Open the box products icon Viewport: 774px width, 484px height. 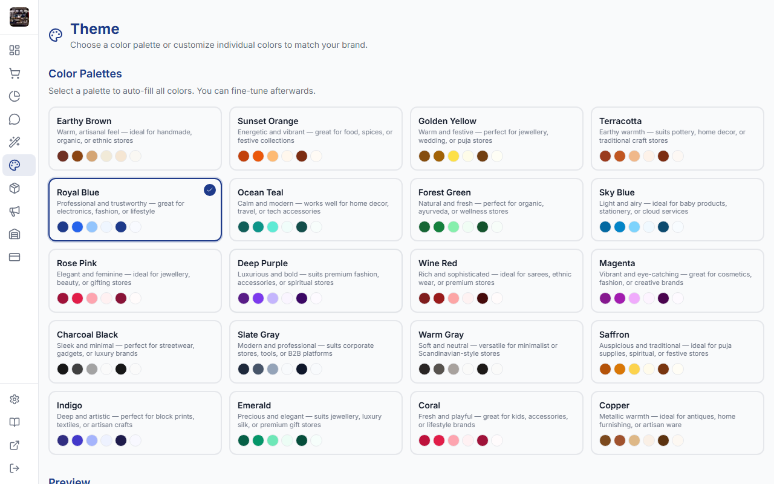(15, 188)
